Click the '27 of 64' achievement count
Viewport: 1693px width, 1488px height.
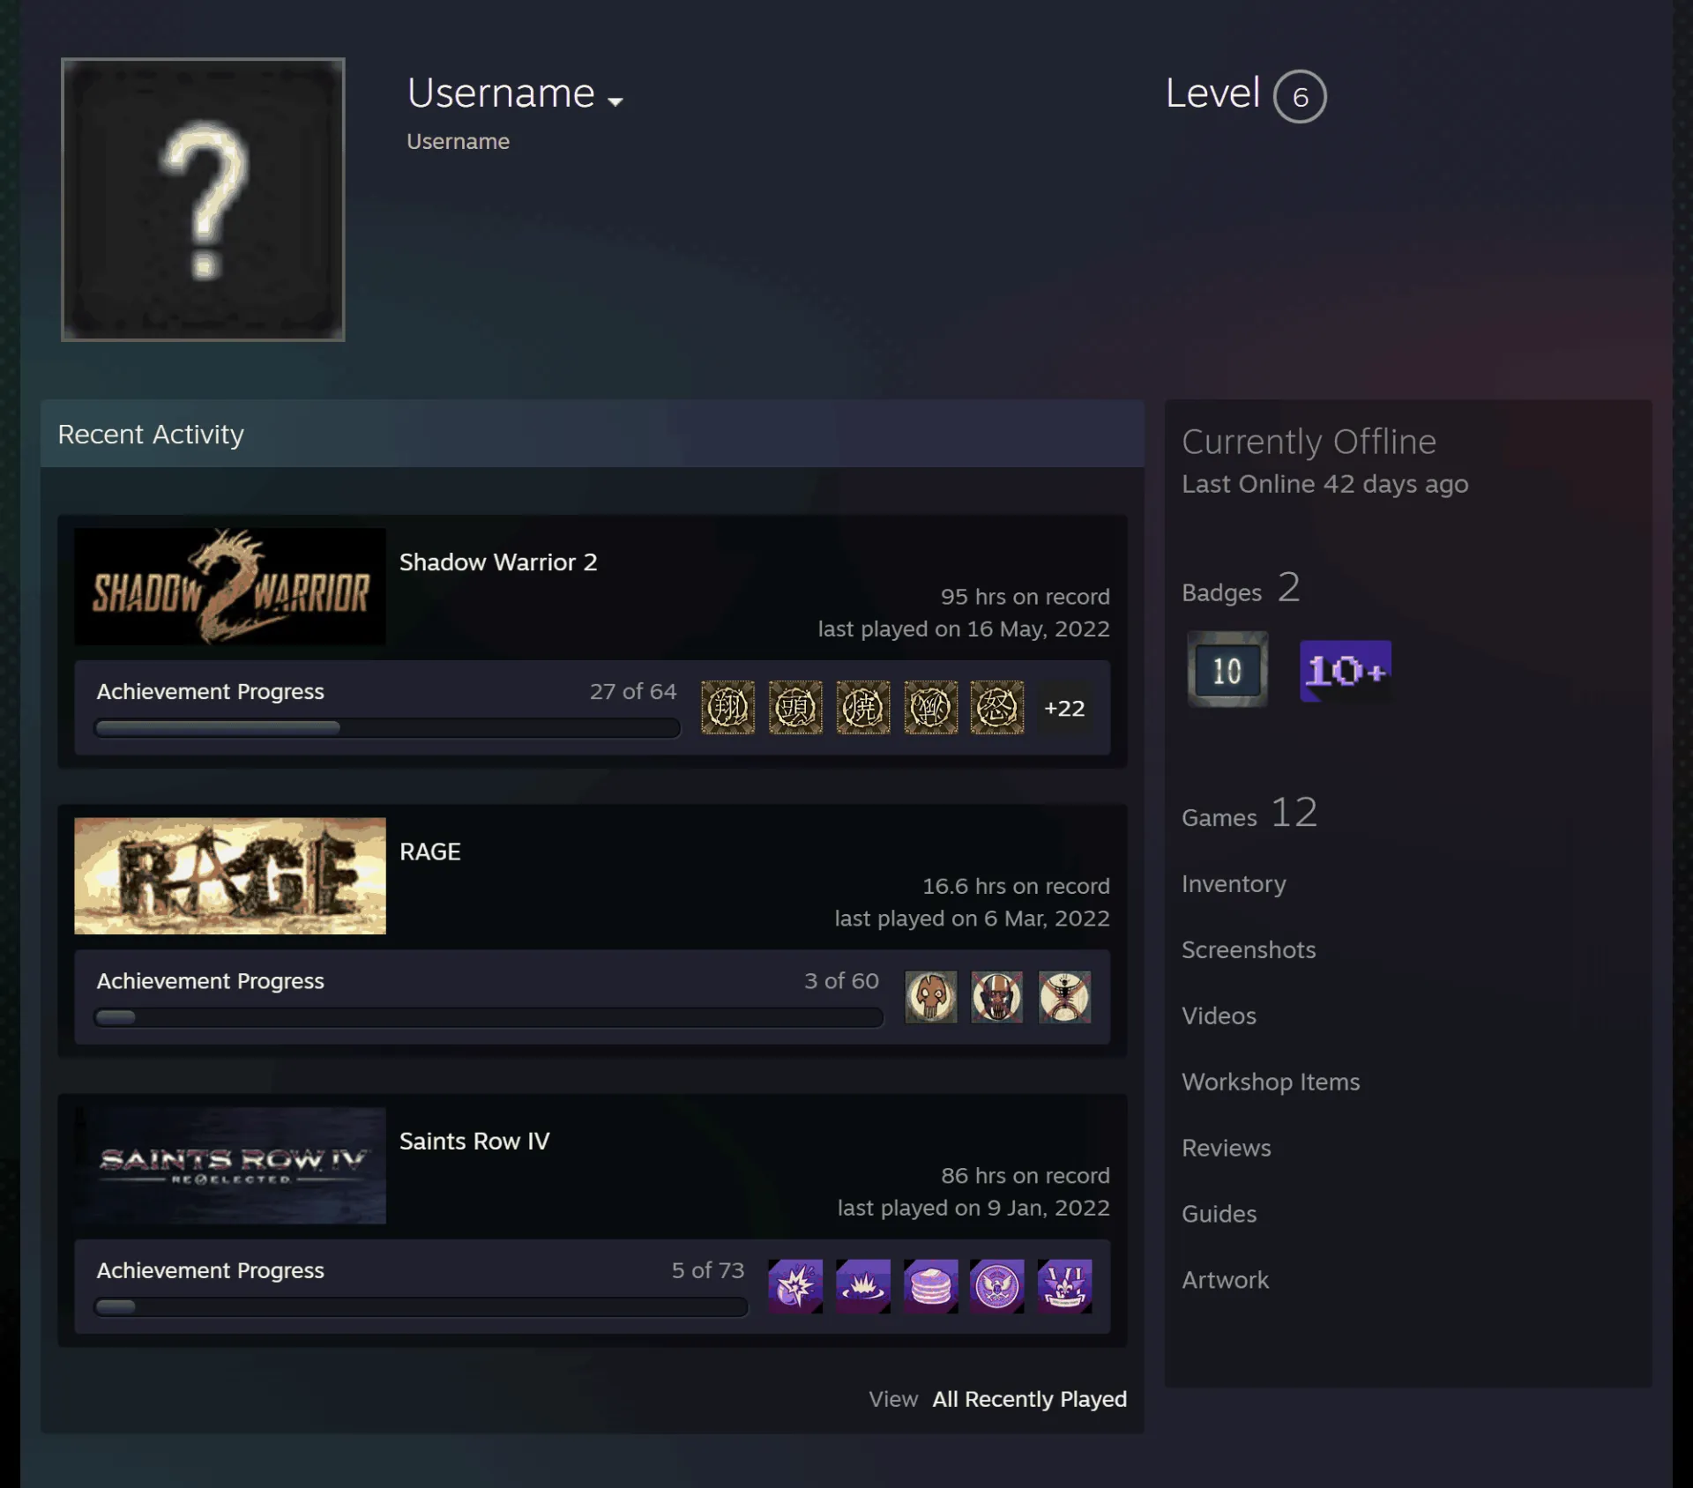(x=633, y=691)
